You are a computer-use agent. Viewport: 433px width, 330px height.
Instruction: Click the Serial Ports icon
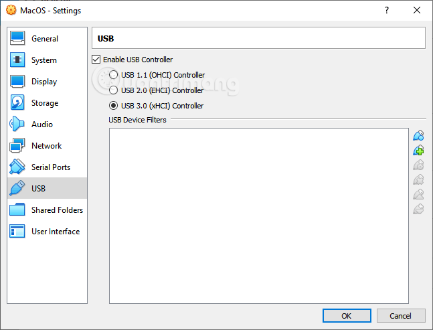click(x=17, y=167)
